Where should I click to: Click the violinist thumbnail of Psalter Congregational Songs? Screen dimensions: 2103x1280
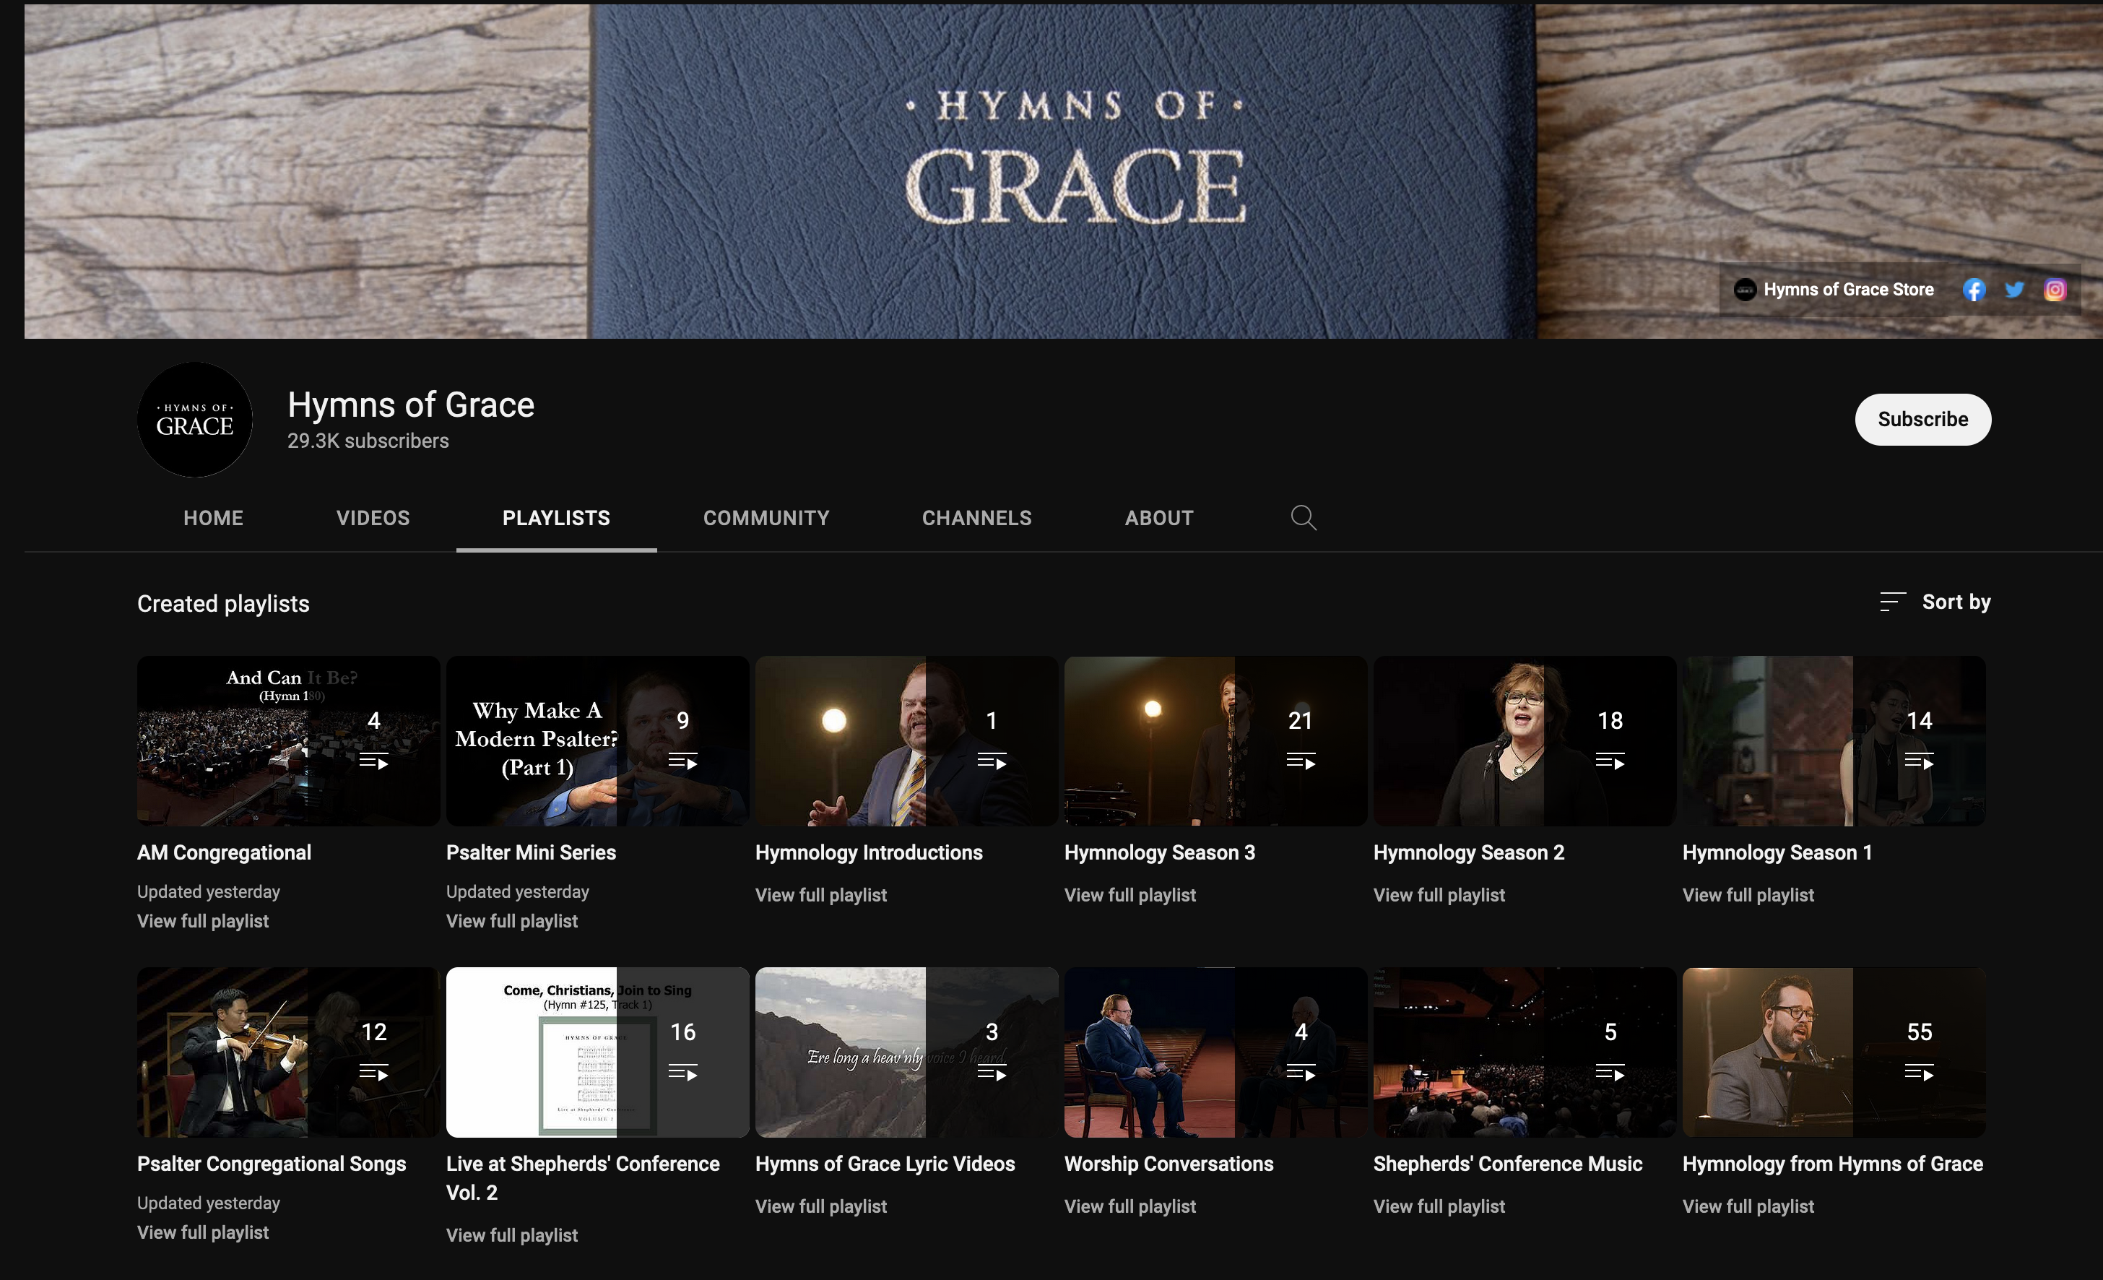pos(288,1052)
